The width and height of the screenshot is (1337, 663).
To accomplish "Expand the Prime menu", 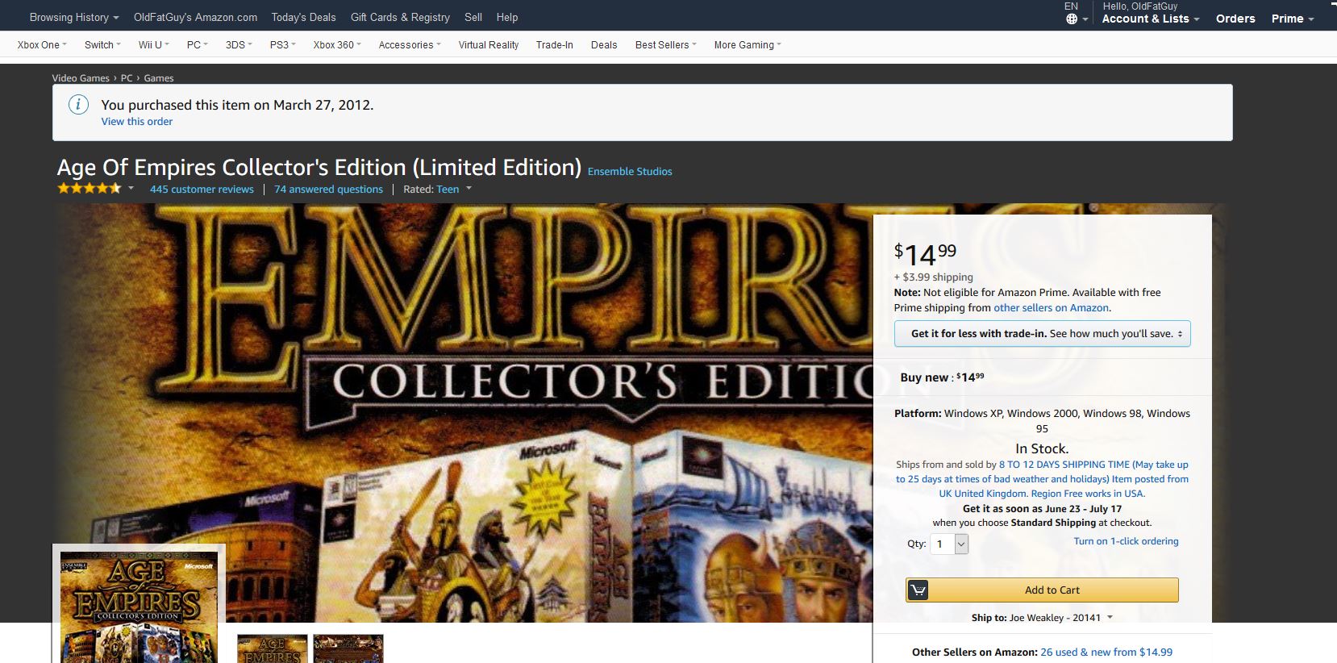I will click(1293, 19).
